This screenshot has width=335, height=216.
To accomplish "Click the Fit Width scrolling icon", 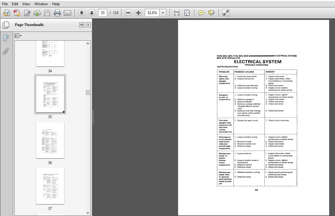I will 177,13.
